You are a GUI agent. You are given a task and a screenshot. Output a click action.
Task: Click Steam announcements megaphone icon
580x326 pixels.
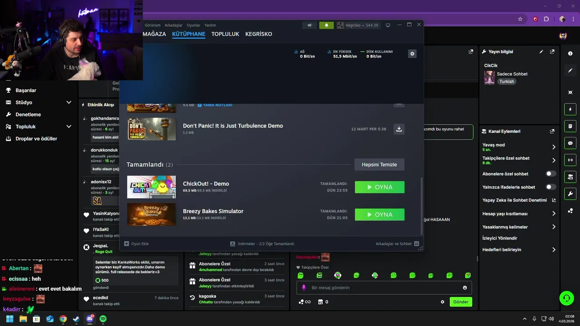coord(309,25)
